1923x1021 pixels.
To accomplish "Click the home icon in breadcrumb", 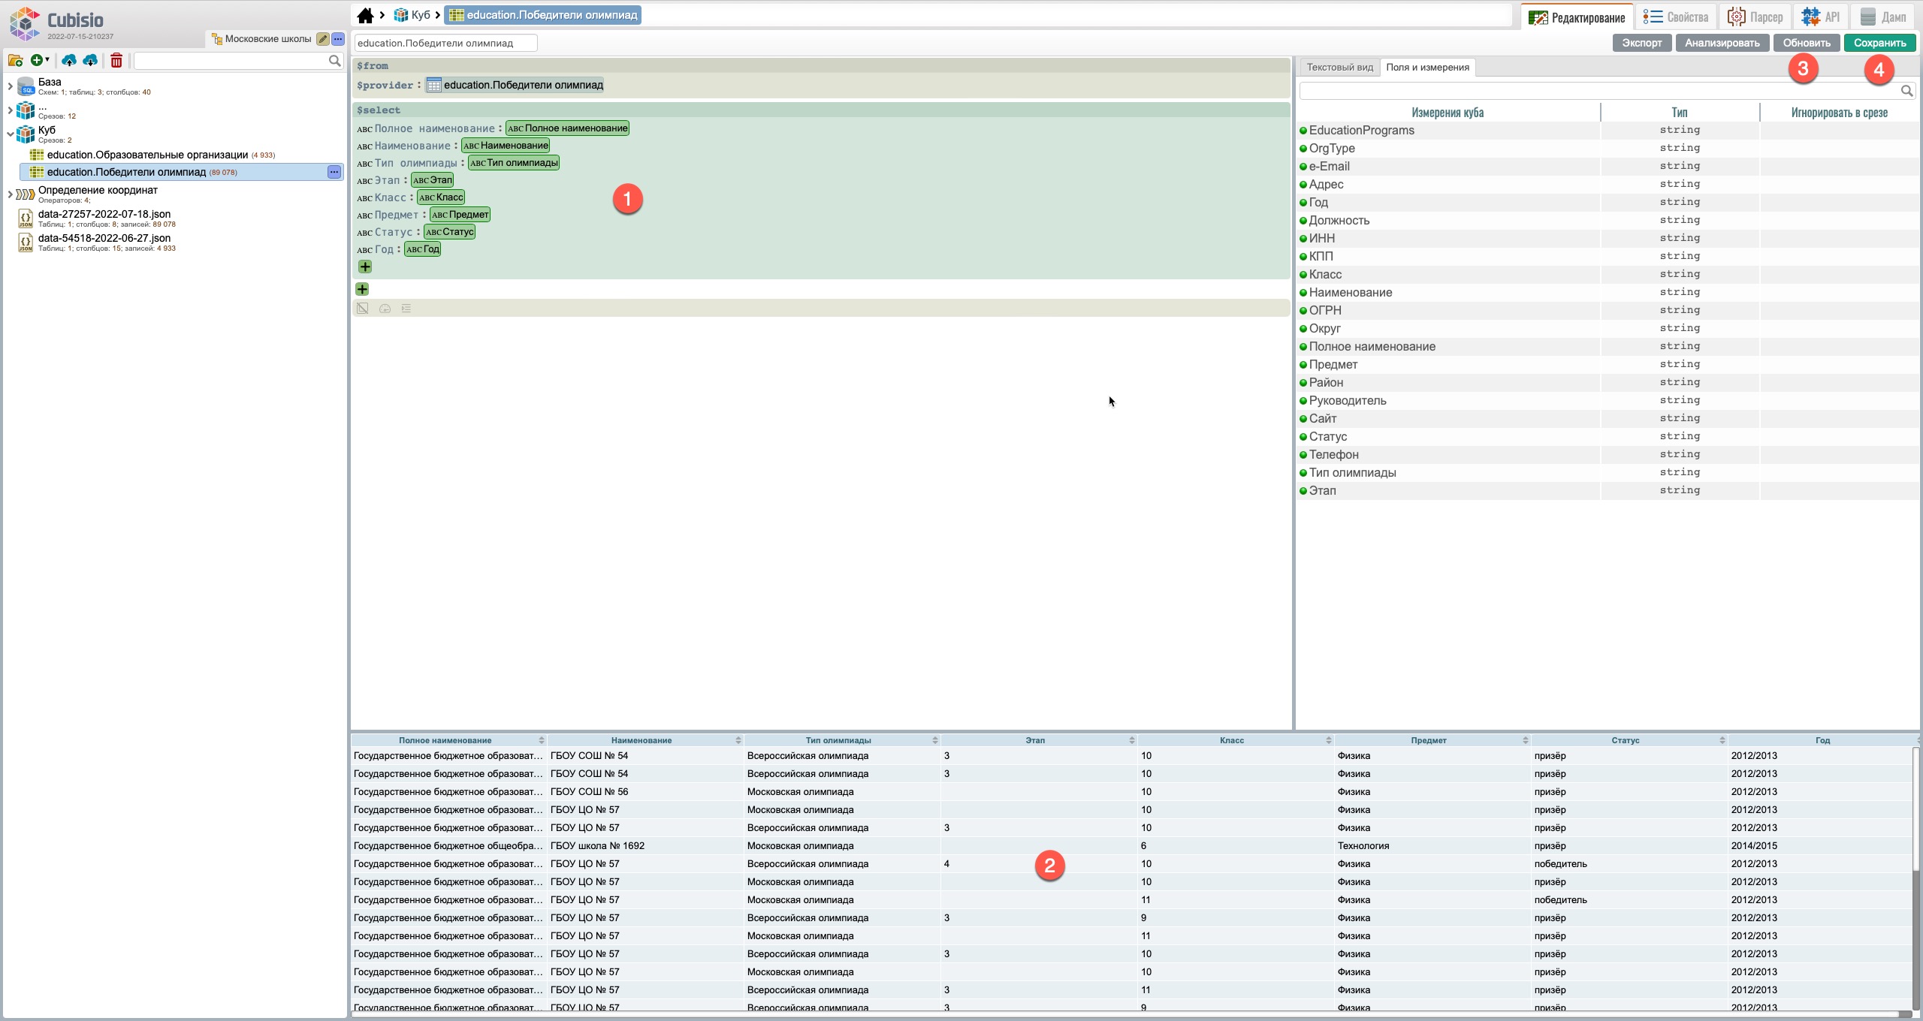I will click(365, 15).
